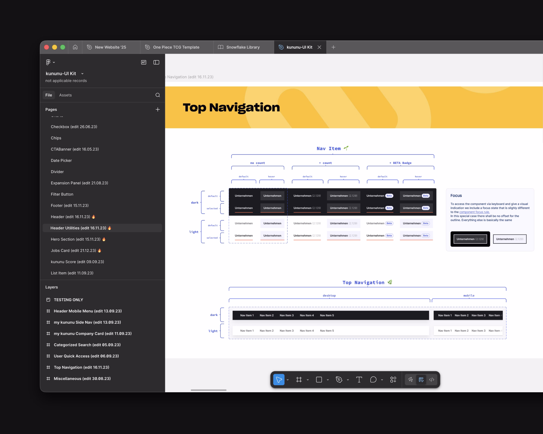
Task: Select the Rectangle shape tool
Action: (319, 379)
